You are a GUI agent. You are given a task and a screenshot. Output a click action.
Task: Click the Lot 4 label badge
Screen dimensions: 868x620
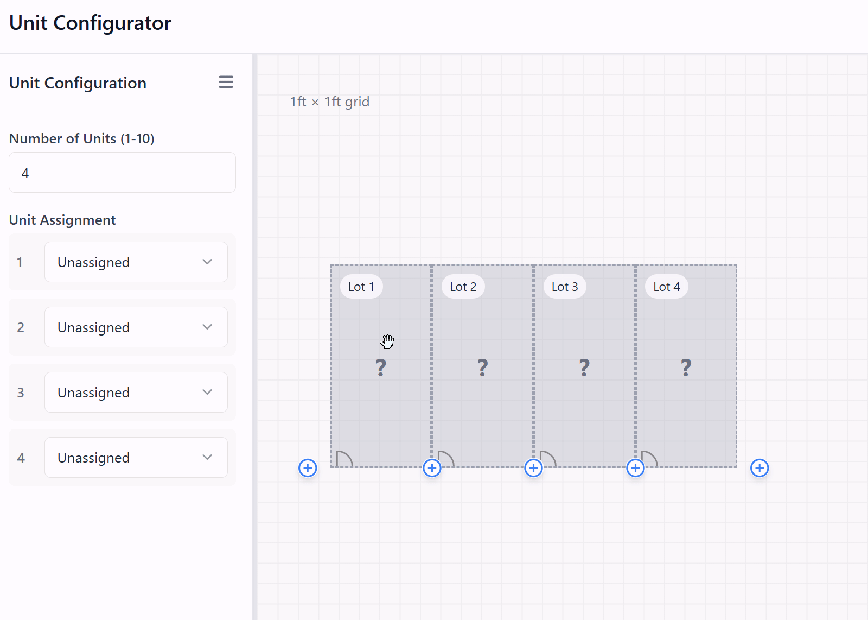tap(666, 287)
